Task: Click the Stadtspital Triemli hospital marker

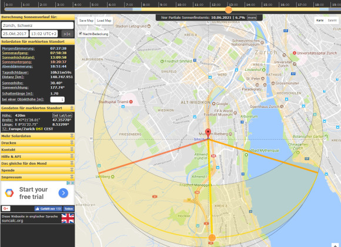Action: click(131, 101)
